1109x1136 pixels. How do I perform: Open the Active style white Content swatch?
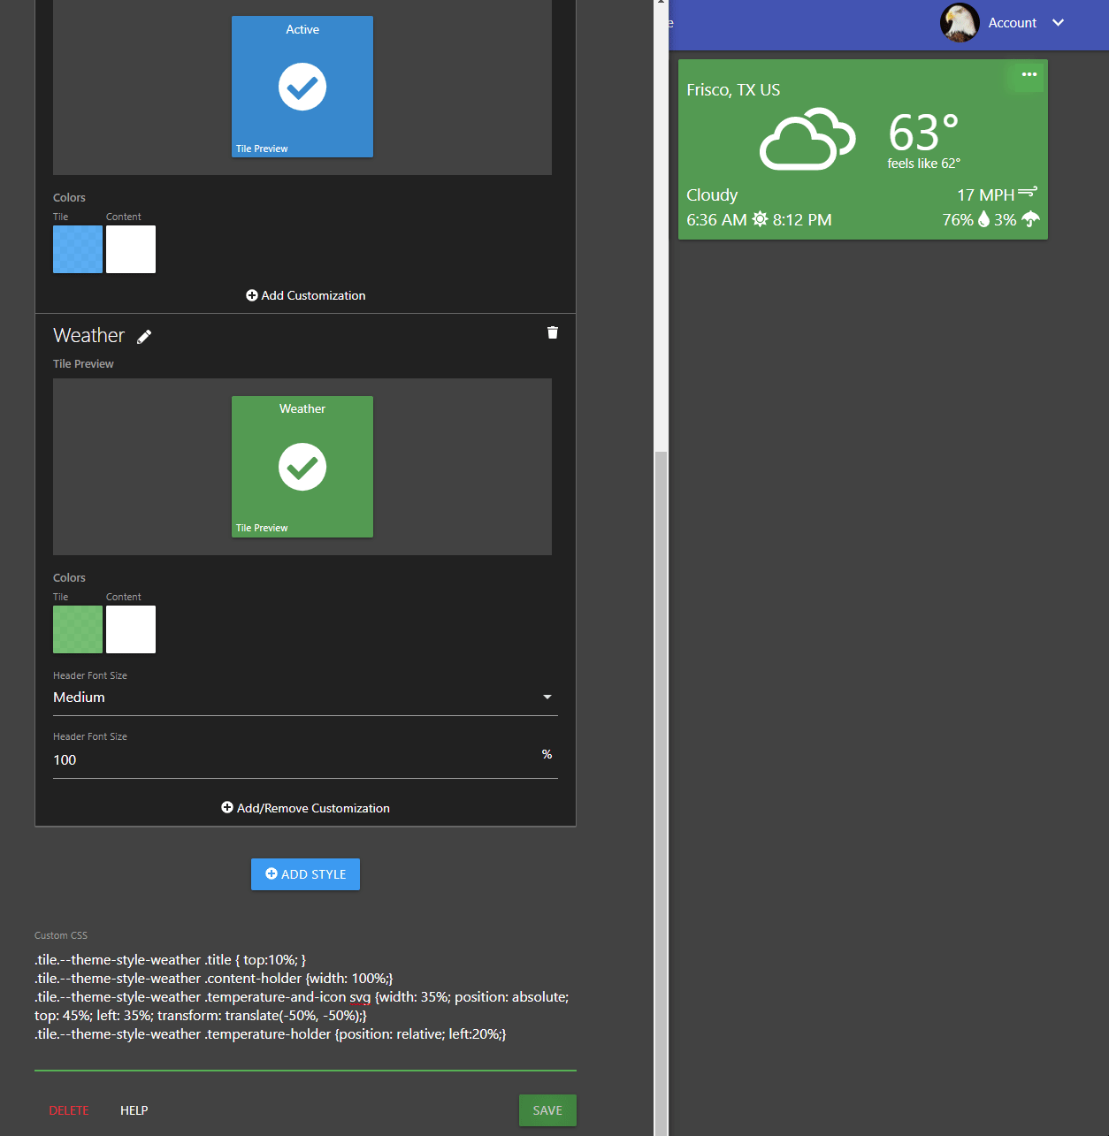pyautogui.click(x=131, y=249)
